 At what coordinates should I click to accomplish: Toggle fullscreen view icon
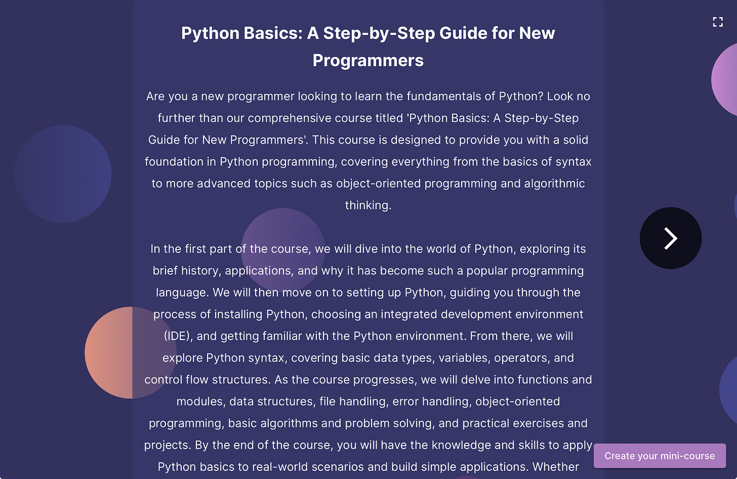(718, 22)
